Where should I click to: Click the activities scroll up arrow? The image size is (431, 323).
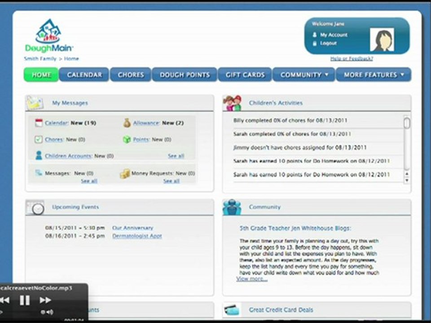click(x=407, y=174)
